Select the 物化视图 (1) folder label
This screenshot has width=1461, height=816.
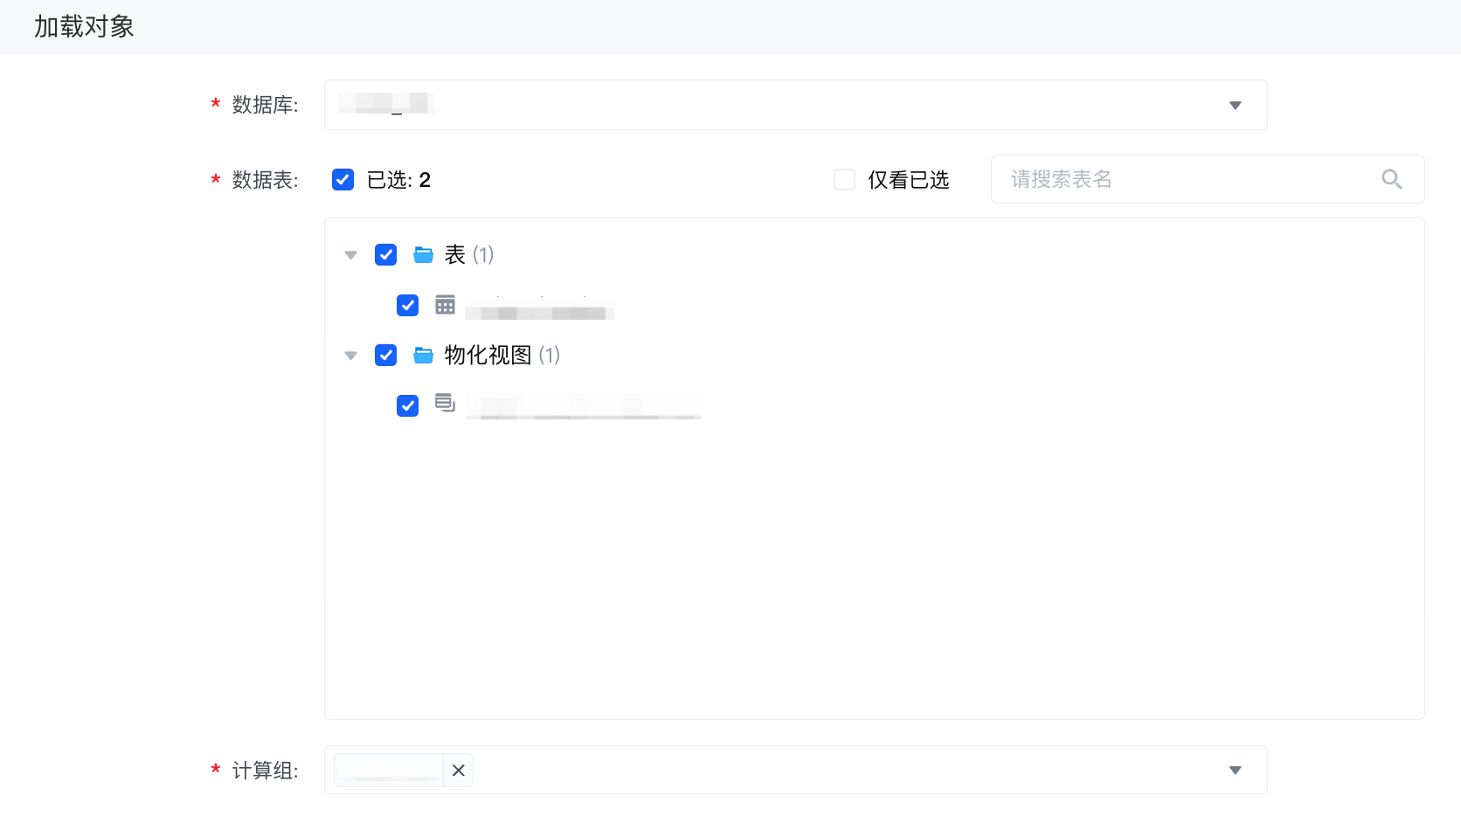502,355
